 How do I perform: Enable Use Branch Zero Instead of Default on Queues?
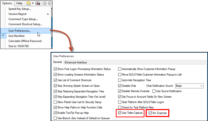(55, 118)
